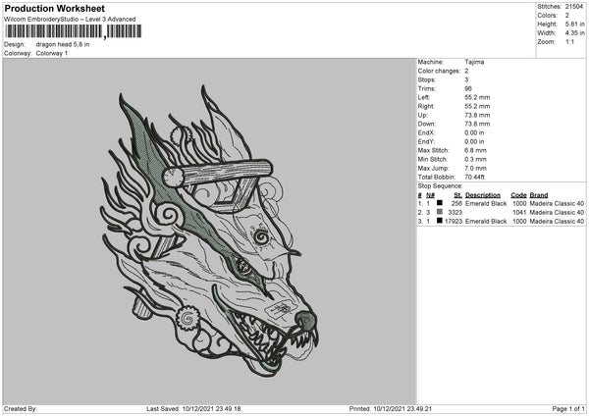
Task: Click the 'Design:' label
Action: (x=15, y=44)
